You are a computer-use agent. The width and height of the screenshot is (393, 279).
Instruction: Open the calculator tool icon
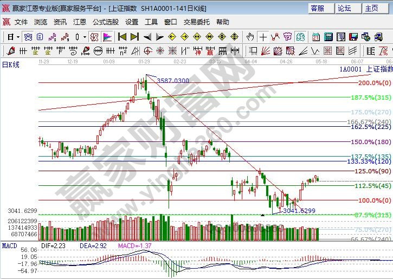[x=328, y=37]
